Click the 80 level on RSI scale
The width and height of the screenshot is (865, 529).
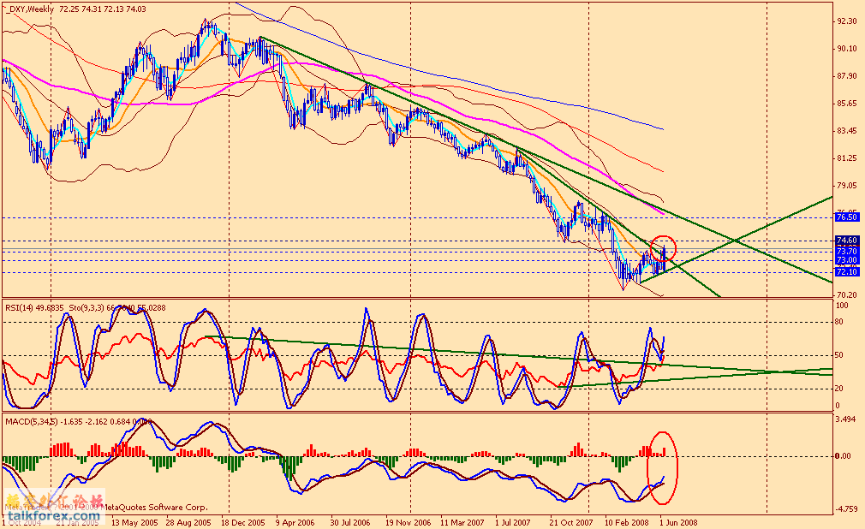(839, 322)
